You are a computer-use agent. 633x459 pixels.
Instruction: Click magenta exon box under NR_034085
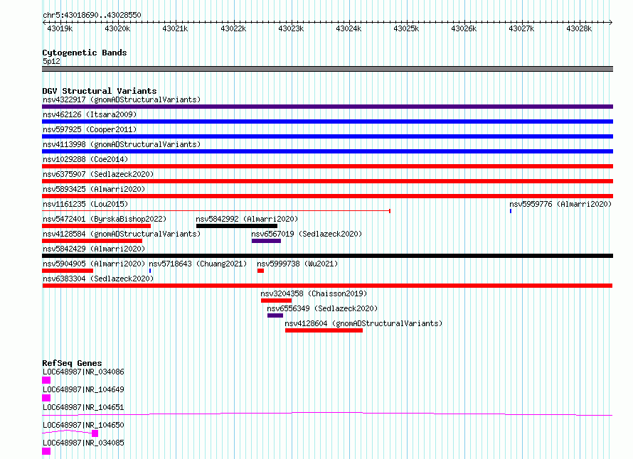(x=46, y=451)
